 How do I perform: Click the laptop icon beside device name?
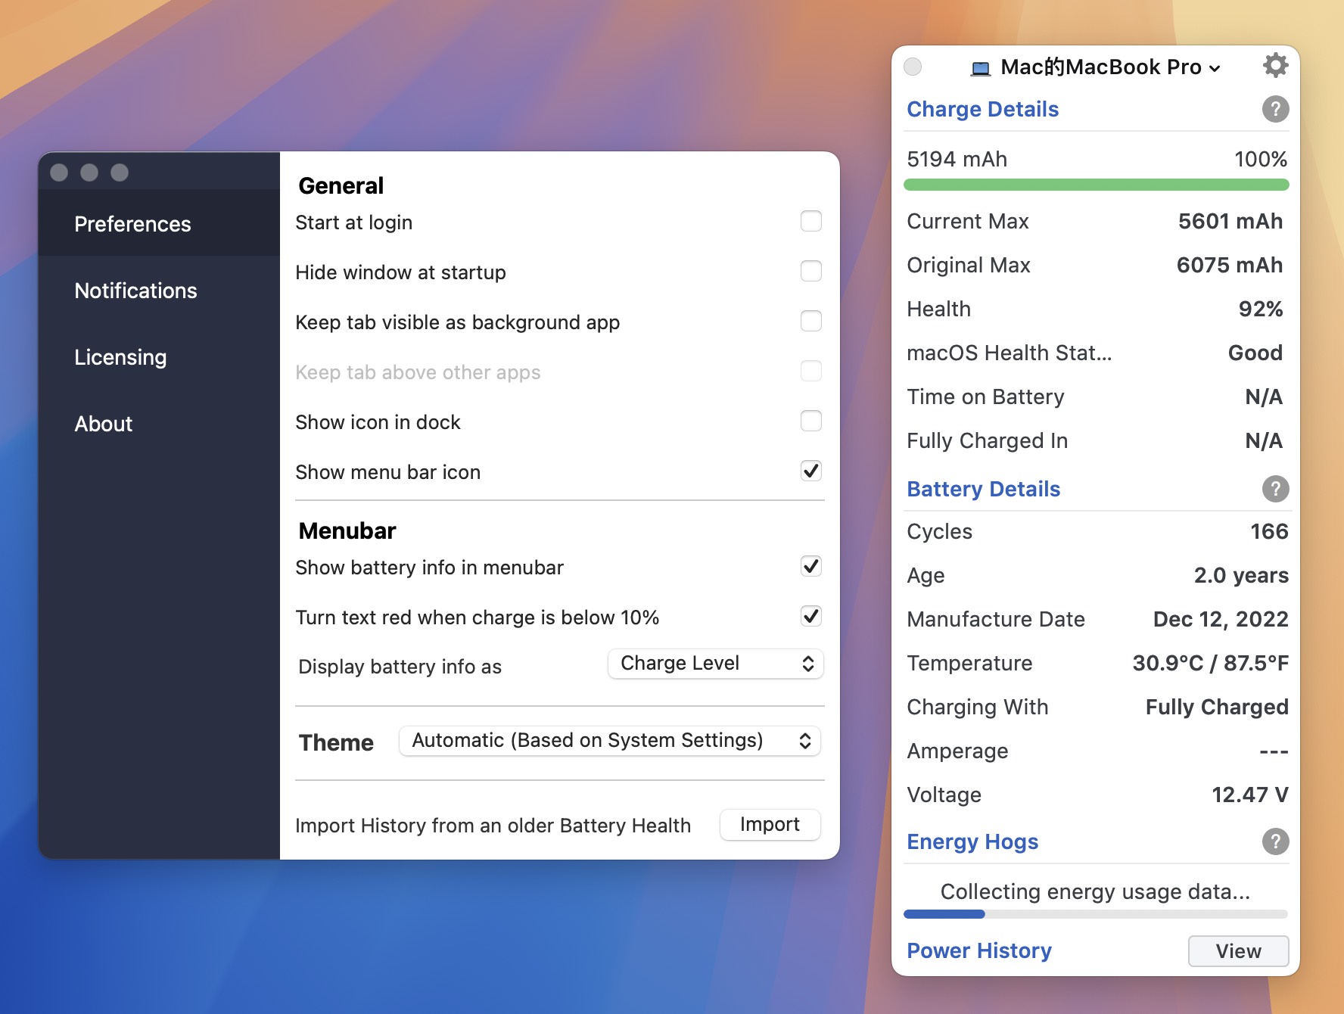981,68
